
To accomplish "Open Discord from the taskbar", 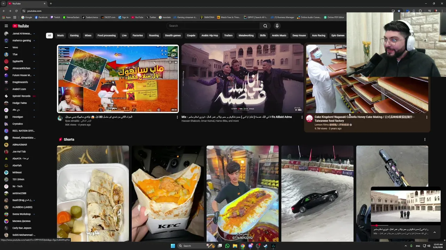I will click(x=250, y=246).
